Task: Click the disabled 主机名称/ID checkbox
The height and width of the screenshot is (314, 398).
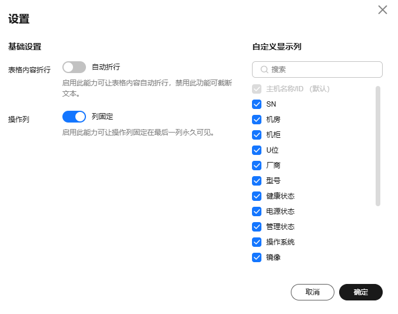Action: pyautogui.click(x=257, y=89)
